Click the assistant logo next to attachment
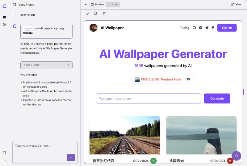This screenshot has height=166, width=247. (x=15, y=26)
